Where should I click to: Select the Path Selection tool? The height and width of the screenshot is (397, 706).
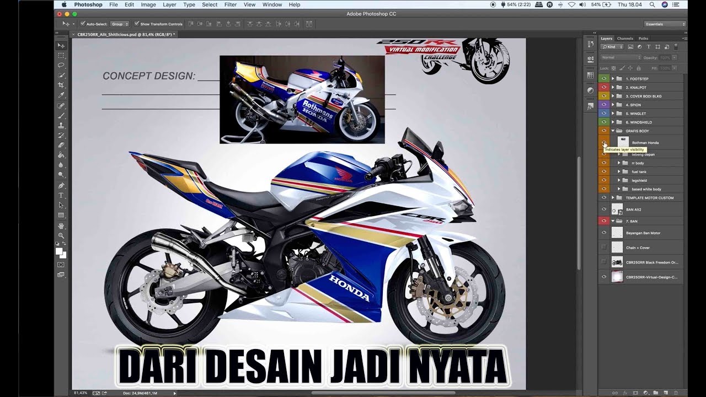(x=61, y=205)
